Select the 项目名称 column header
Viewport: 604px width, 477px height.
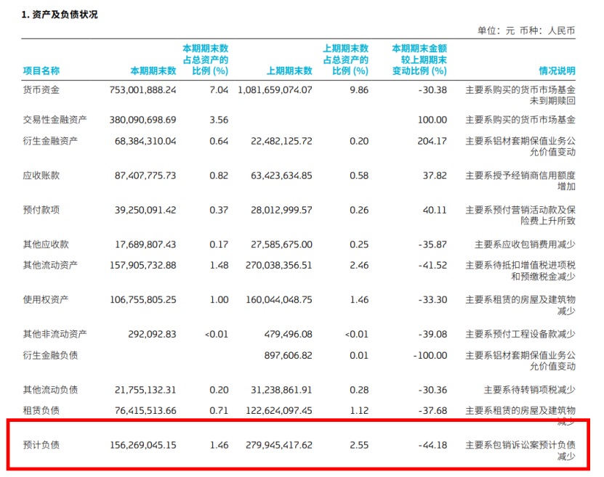41,71
